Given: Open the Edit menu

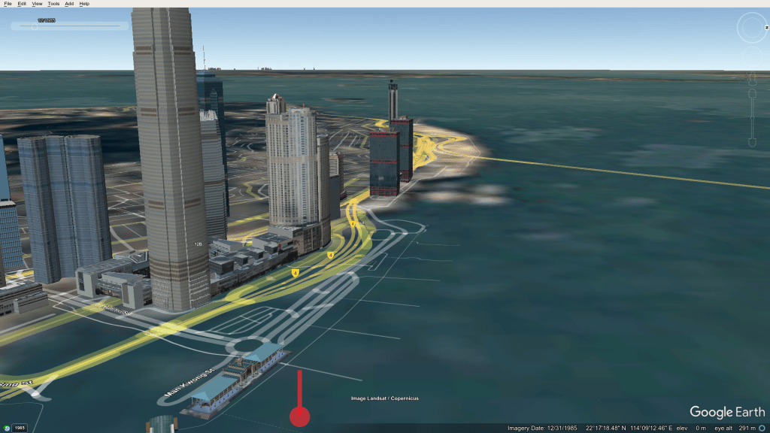Looking at the screenshot, I should (22, 4).
